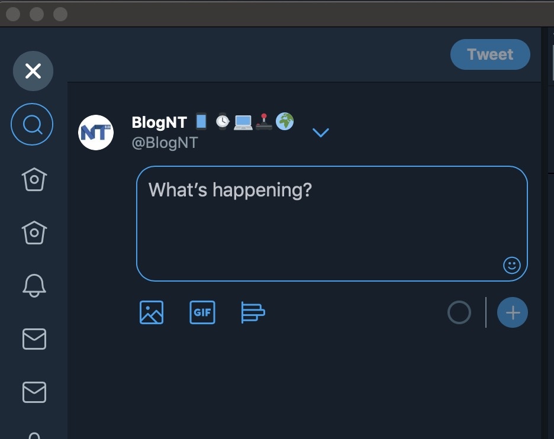Open the upper Messages envelope icon
Screen dimensions: 554x439
[x=34, y=339]
